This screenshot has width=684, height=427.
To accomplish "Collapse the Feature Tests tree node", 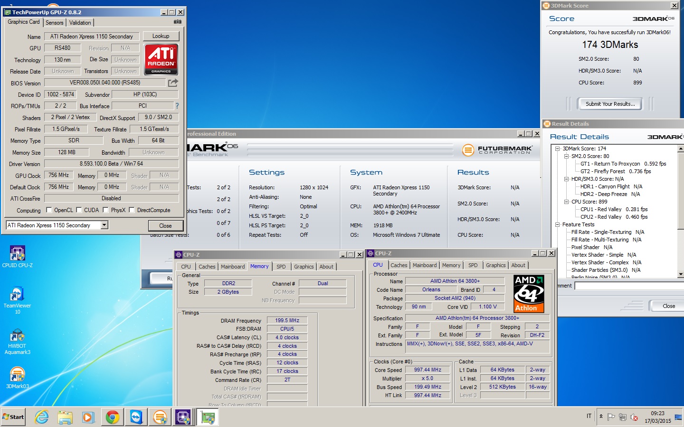I will click(558, 224).
